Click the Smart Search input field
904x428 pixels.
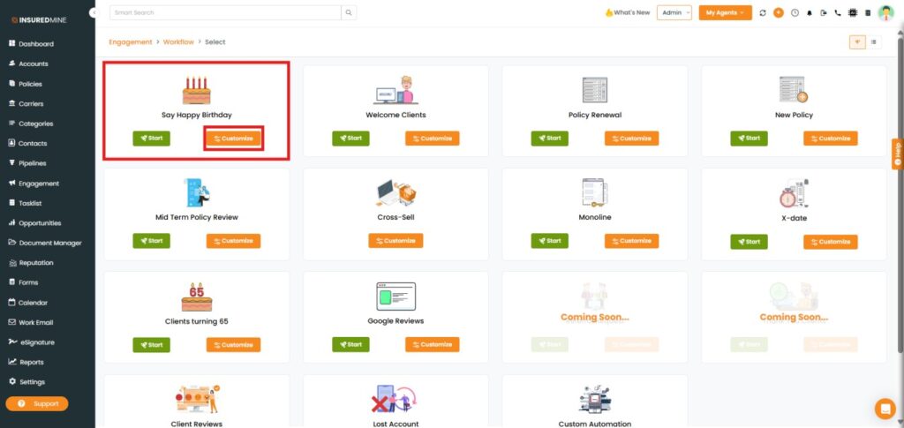pos(224,13)
